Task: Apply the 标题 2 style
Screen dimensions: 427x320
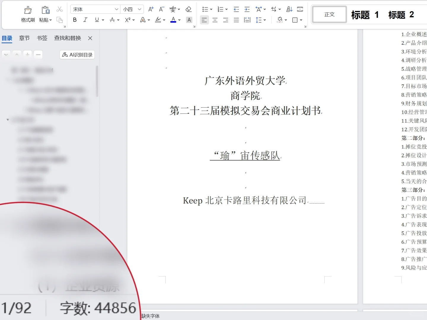Action: click(x=401, y=15)
